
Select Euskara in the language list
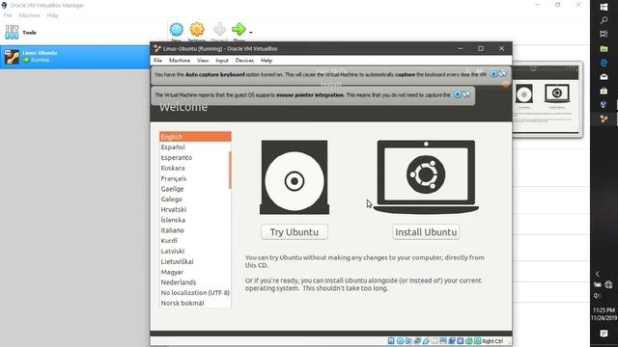click(x=194, y=168)
